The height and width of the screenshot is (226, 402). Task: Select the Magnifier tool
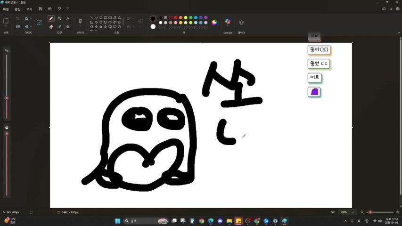point(68,27)
